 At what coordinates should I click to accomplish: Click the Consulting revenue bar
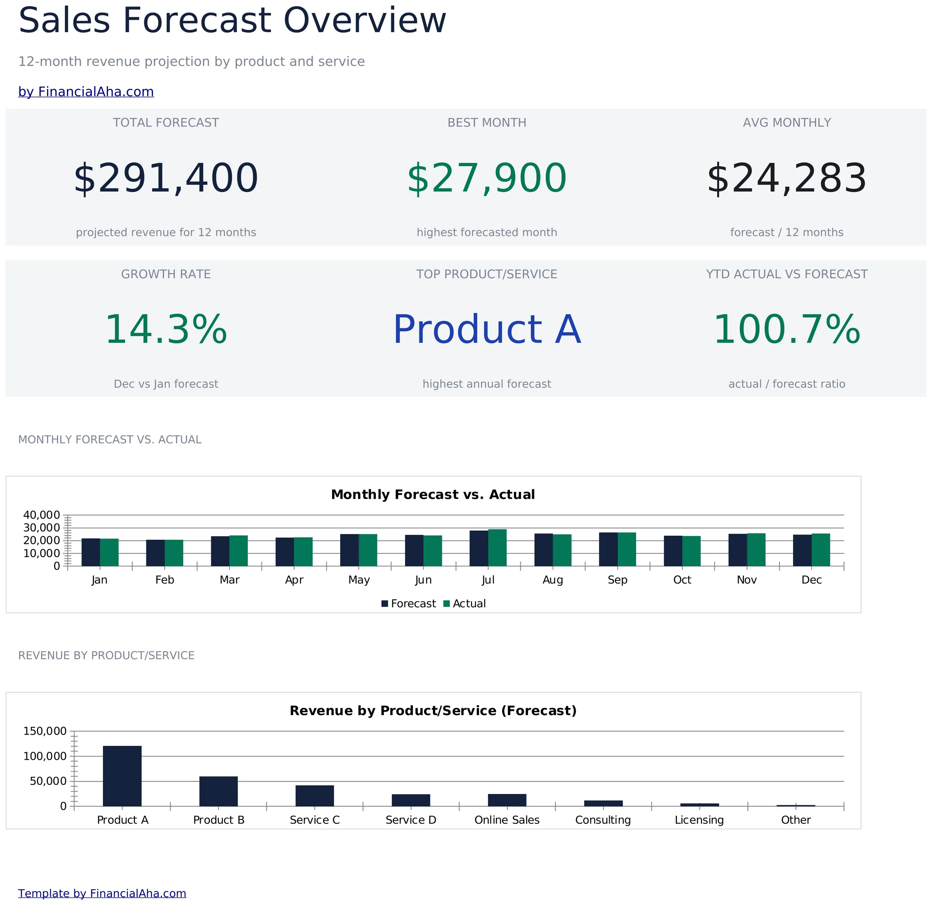click(603, 803)
